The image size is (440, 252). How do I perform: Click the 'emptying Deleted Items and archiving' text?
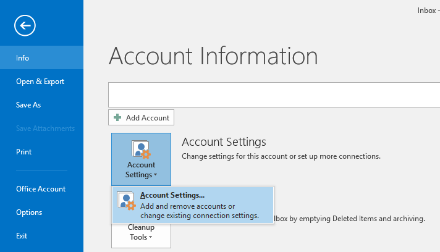362,219
